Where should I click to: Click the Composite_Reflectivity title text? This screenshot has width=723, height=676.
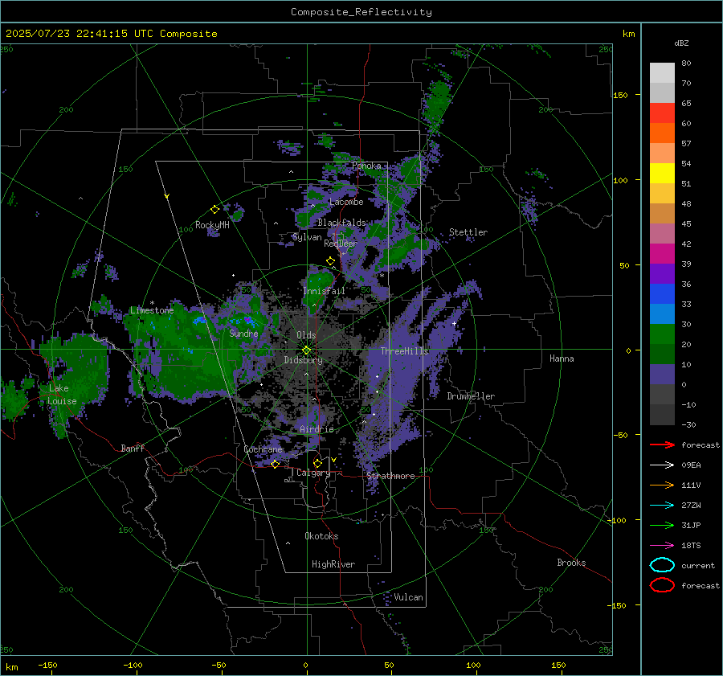click(x=361, y=12)
